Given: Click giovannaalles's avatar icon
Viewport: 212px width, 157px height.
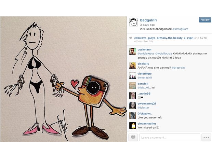Looking at the screenshot, I should [x=133, y=126].
